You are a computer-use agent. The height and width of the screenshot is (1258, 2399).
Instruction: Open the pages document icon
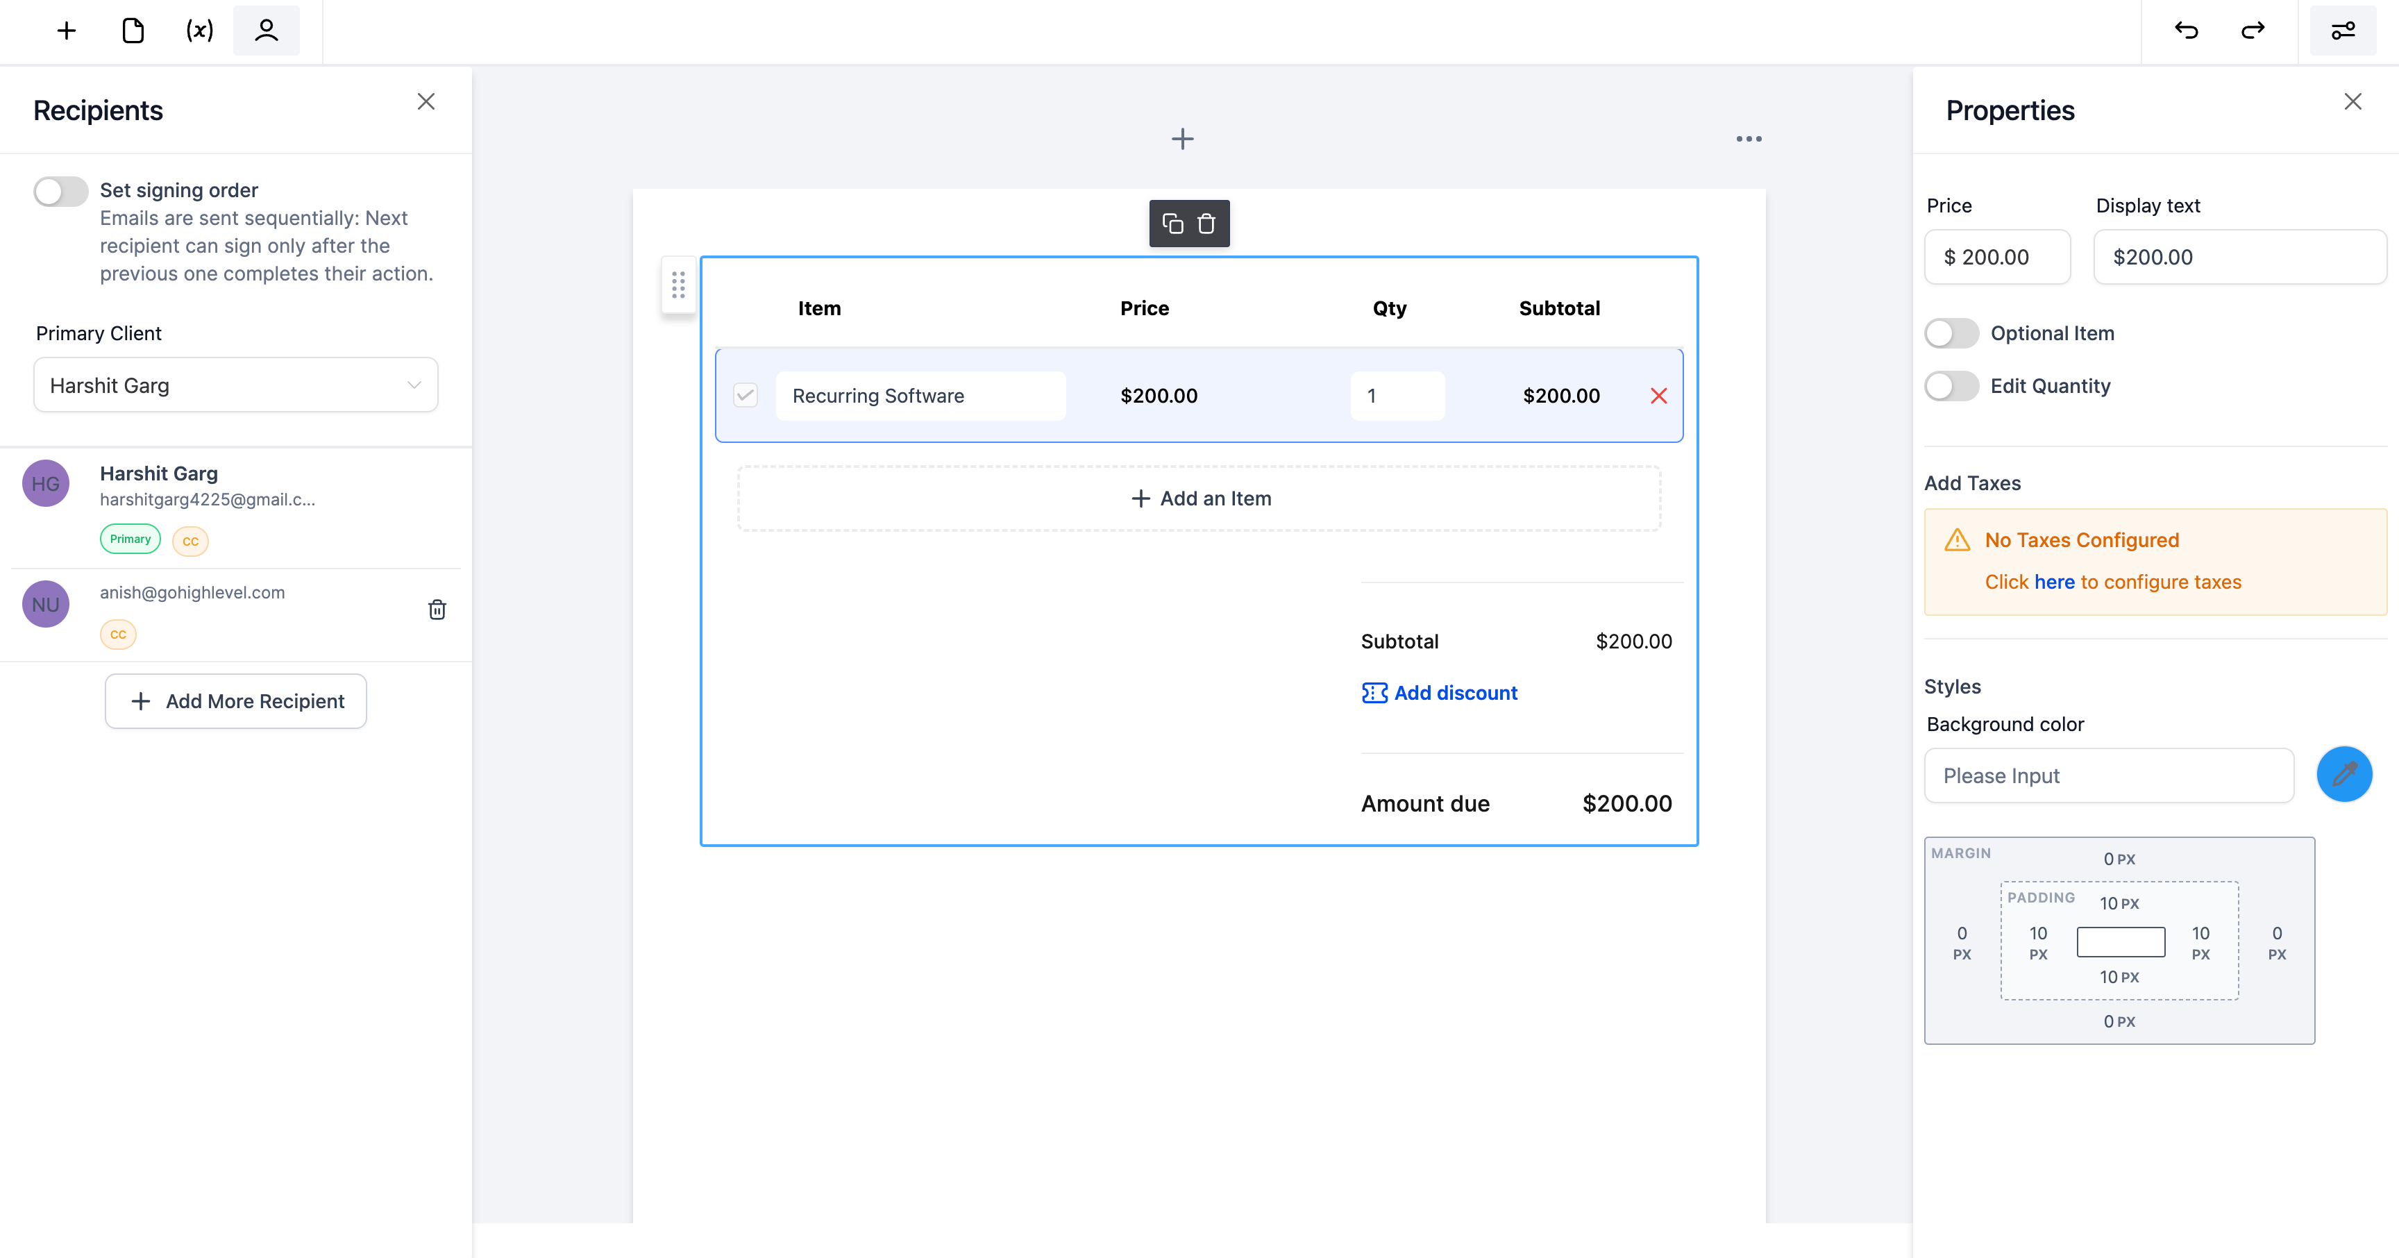coord(133,31)
